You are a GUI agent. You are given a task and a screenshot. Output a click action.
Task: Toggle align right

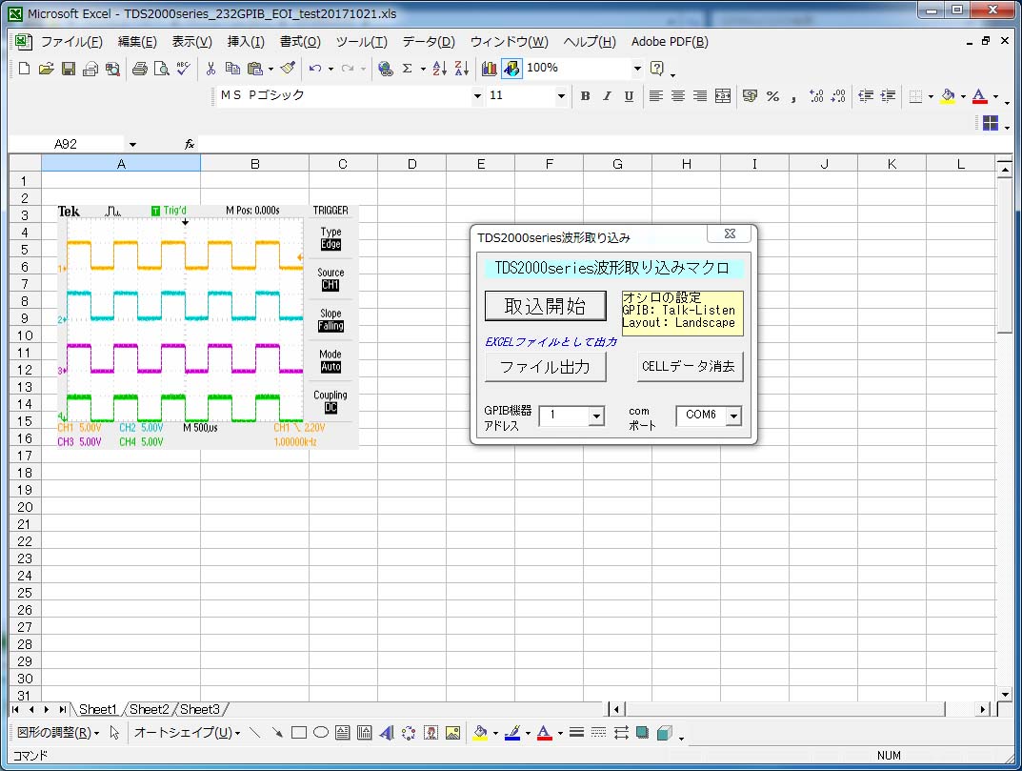pos(700,96)
